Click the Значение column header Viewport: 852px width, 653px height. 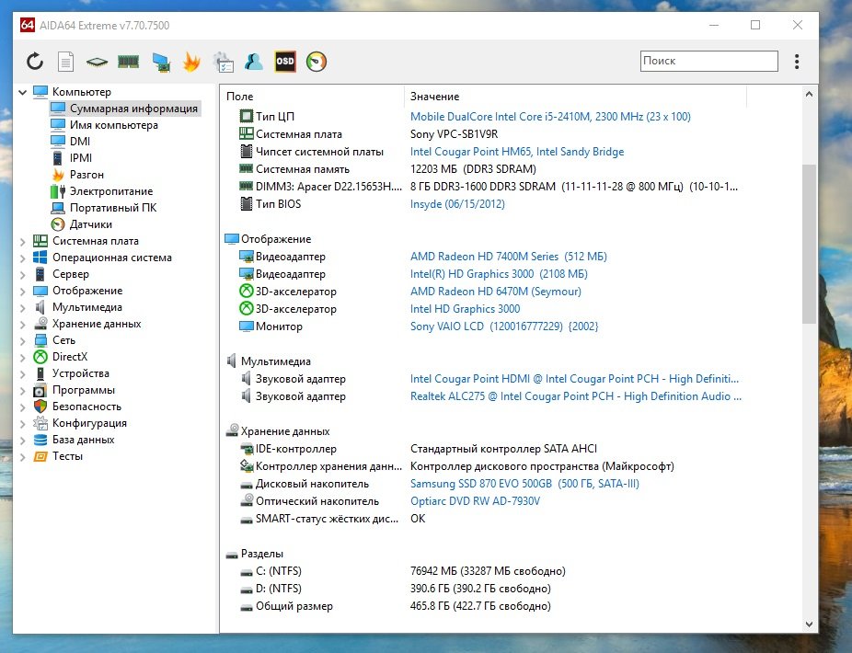pos(434,97)
